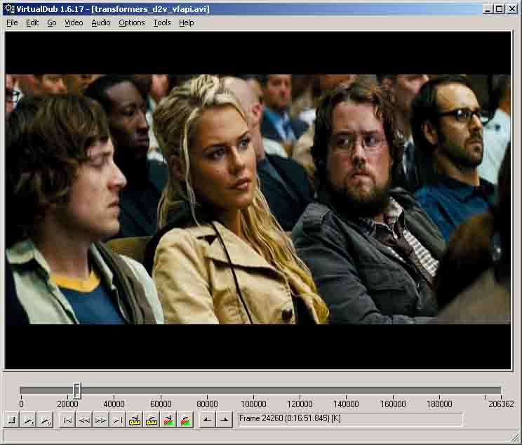This screenshot has height=445, width=522.
Task: Scan backward for previous scene change
Action: [168, 420]
